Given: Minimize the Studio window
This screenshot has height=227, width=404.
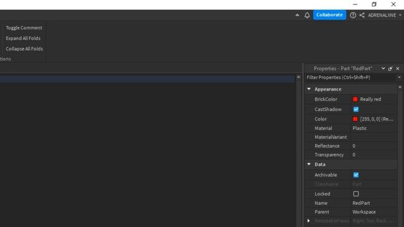Looking at the screenshot, I should point(355,4).
